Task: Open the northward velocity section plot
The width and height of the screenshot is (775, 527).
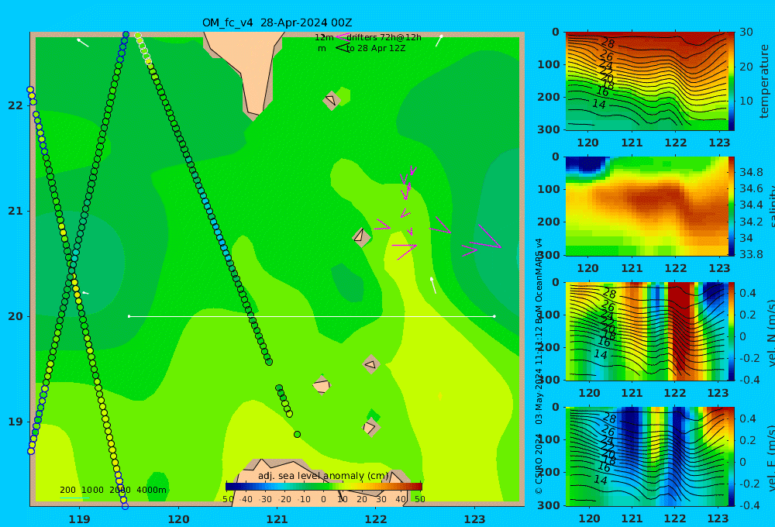Action: [x=646, y=331]
